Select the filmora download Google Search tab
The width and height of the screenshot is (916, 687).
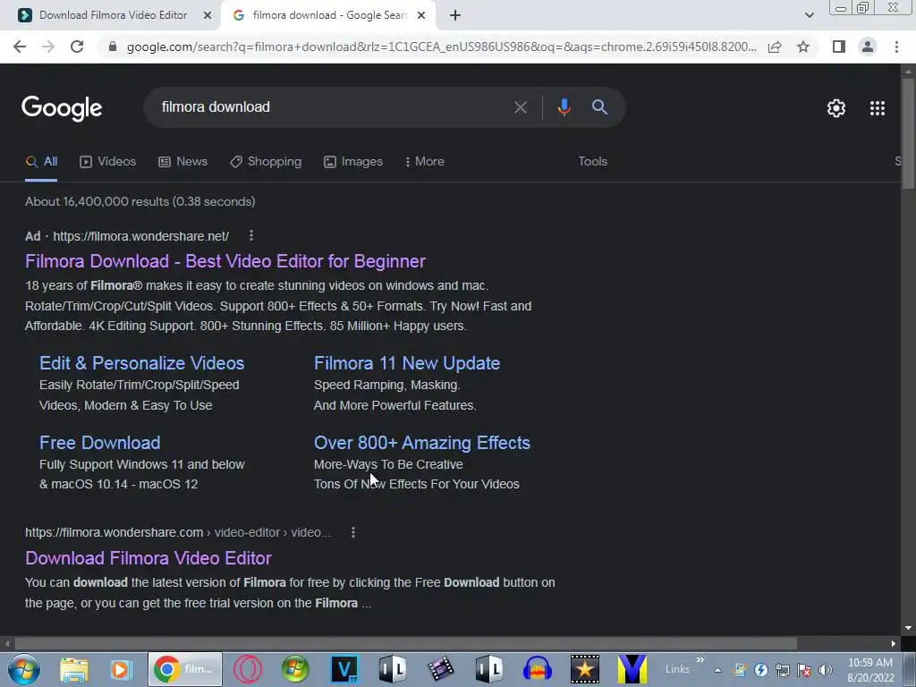coord(329,15)
